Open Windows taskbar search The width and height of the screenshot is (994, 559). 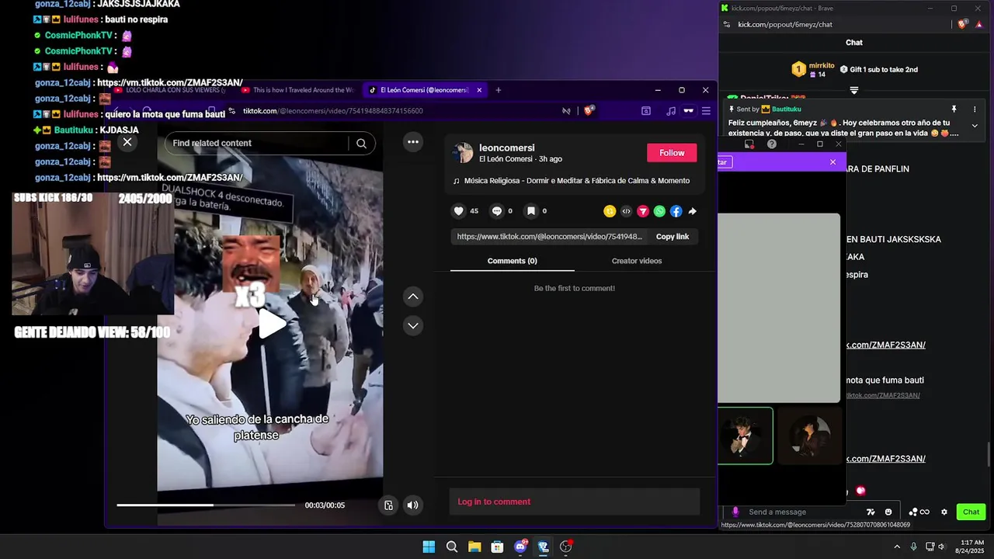[452, 547]
